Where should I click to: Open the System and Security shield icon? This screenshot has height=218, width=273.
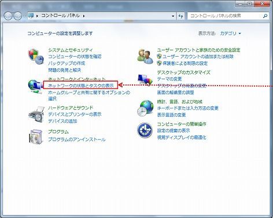(x=36, y=57)
